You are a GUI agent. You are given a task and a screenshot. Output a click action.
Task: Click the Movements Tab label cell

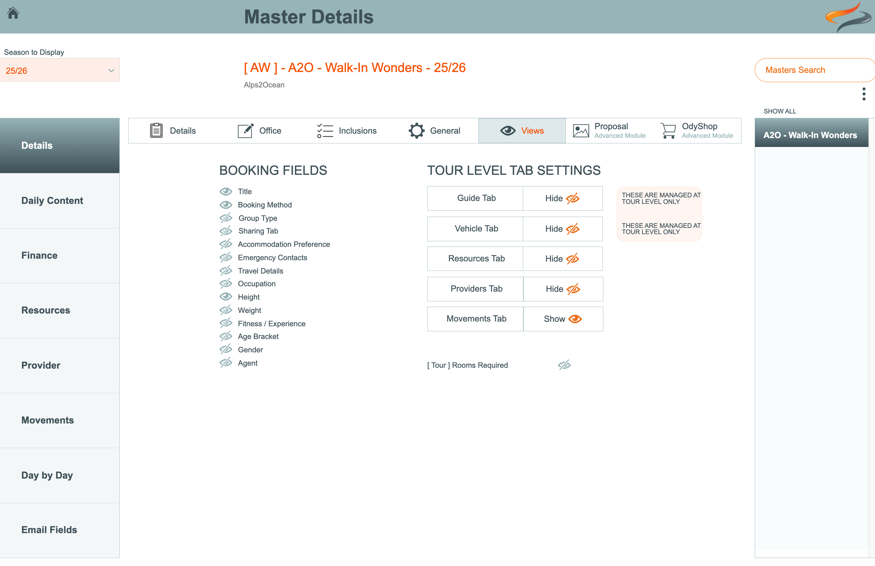pos(476,319)
